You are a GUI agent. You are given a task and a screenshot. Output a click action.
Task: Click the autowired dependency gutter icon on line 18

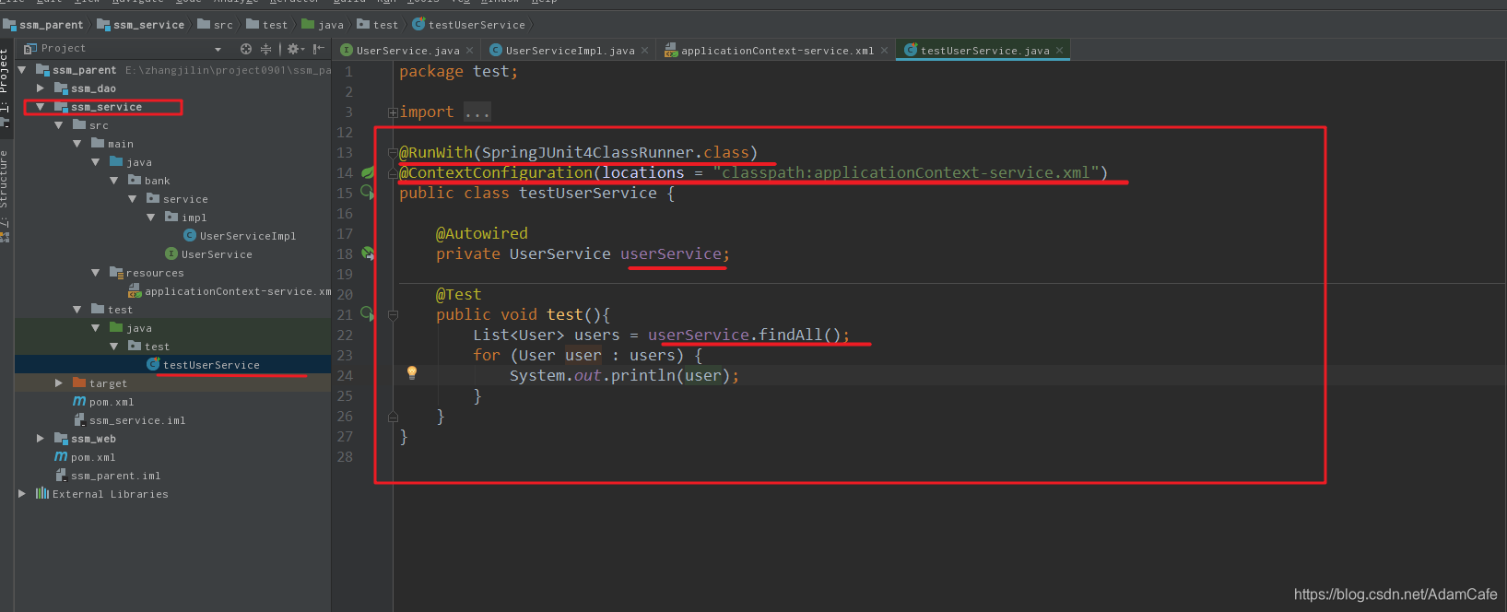click(x=368, y=253)
